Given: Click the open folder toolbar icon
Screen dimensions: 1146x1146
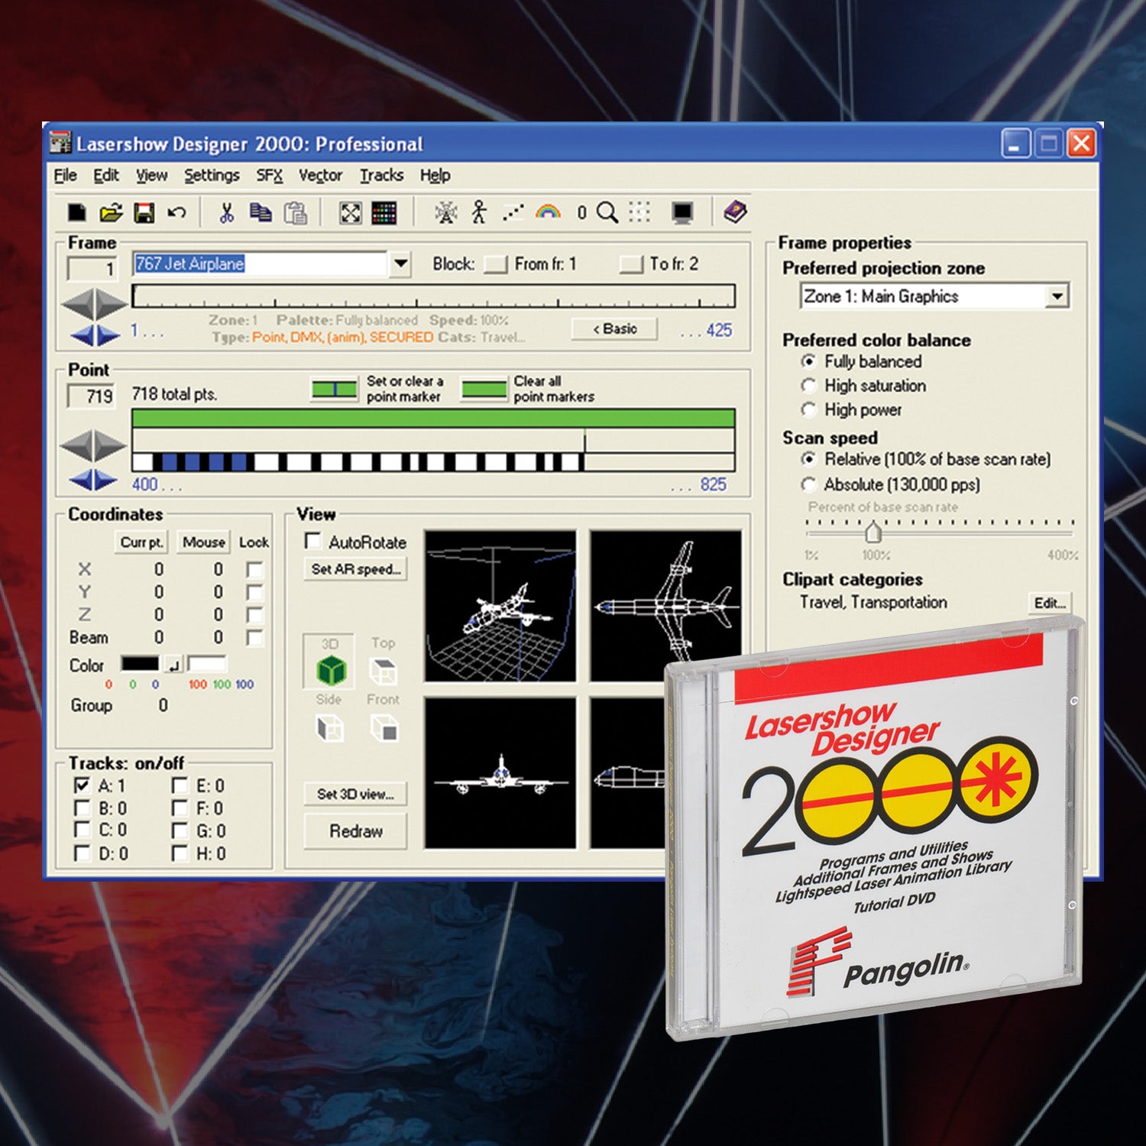Looking at the screenshot, I should [111, 213].
